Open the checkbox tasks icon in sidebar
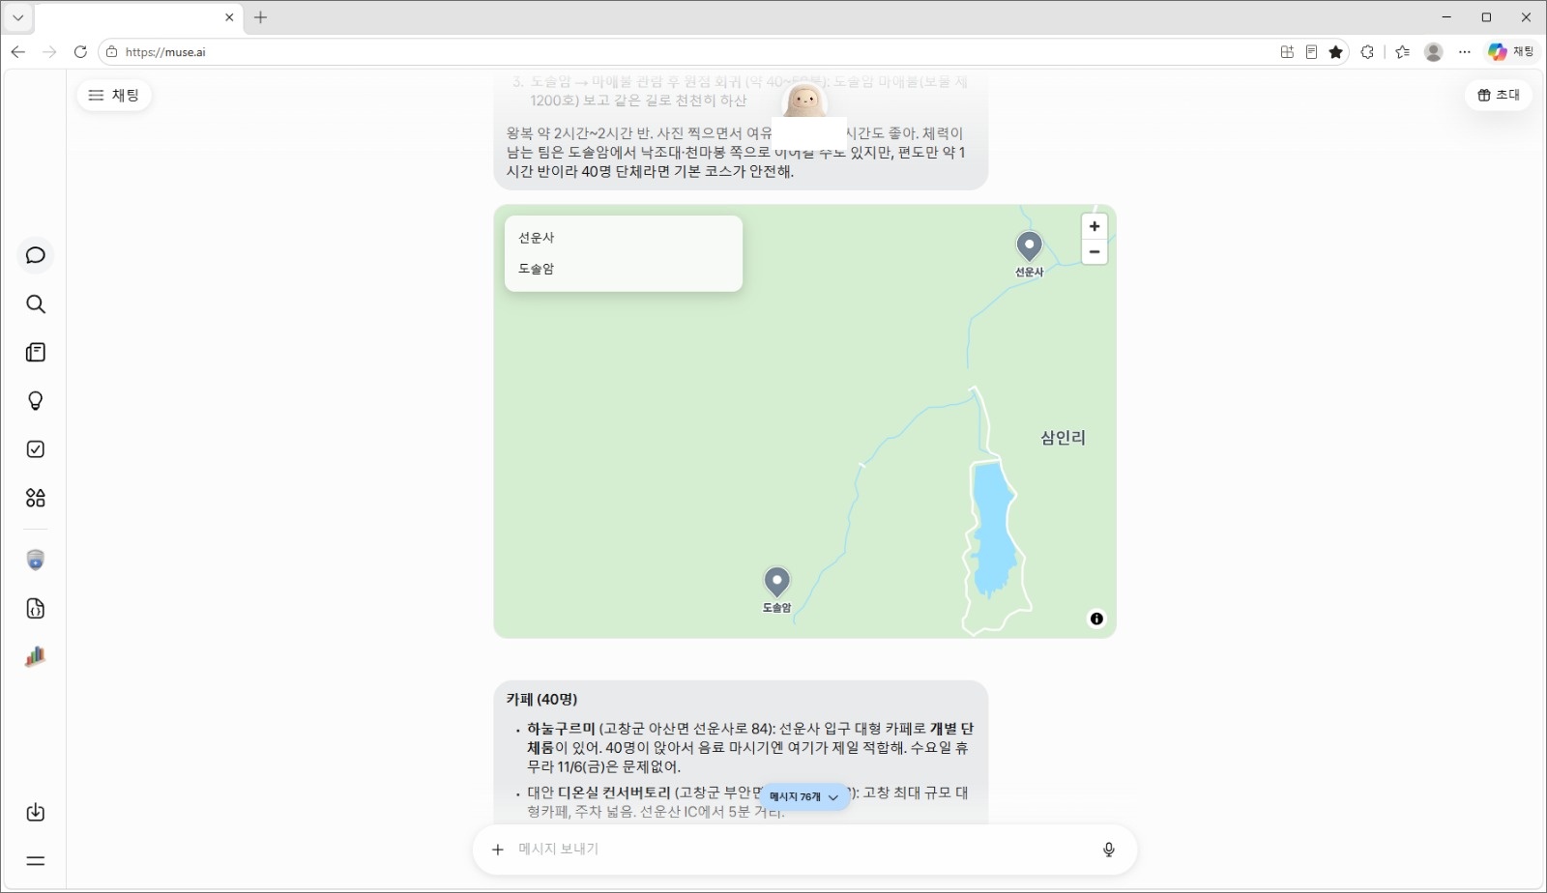The width and height of the screenshot is (1547, 893). pos(36,449)
